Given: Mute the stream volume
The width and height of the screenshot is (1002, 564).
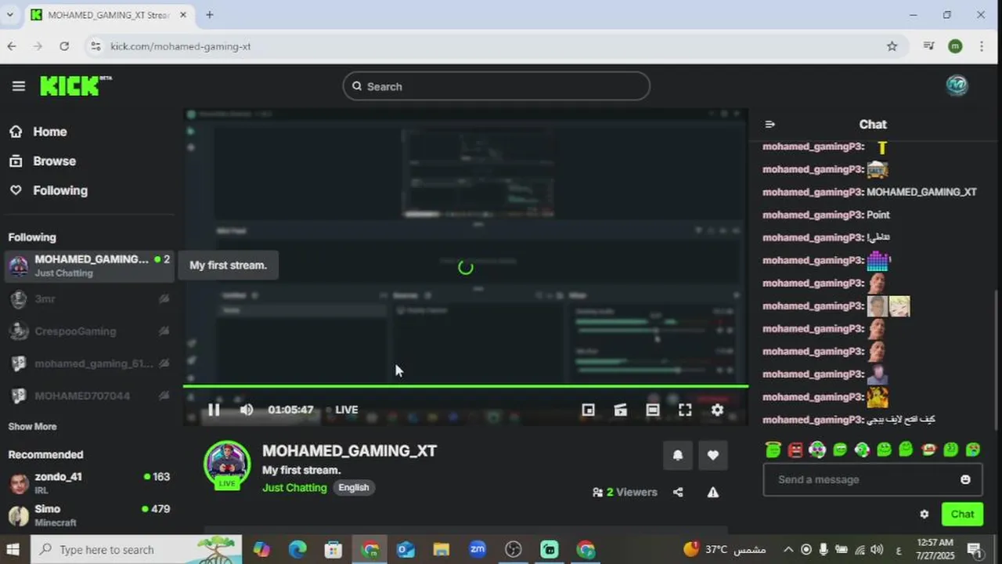Looking at the screenshot, I should pos(247,410).
